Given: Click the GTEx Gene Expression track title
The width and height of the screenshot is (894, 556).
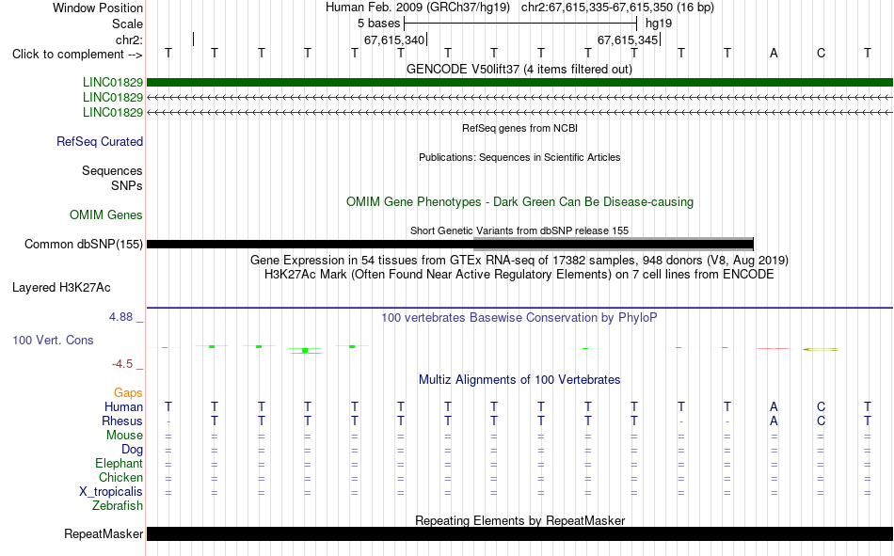Looking at the screenshot, I should (519, 260).
